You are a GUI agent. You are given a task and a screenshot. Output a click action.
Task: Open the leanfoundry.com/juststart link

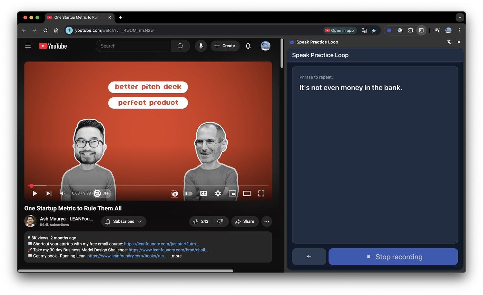click(161, 244)
